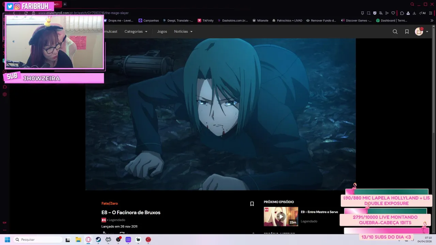Click the browser snapshot capture icon

(x=369, y=13)
